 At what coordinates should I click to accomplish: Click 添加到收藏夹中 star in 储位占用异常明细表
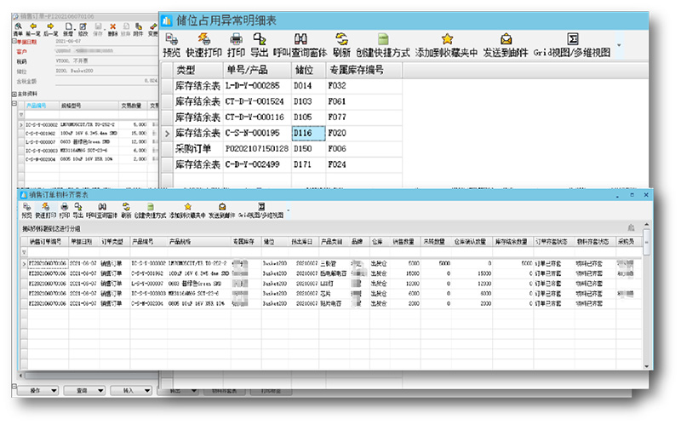(447, 39)
